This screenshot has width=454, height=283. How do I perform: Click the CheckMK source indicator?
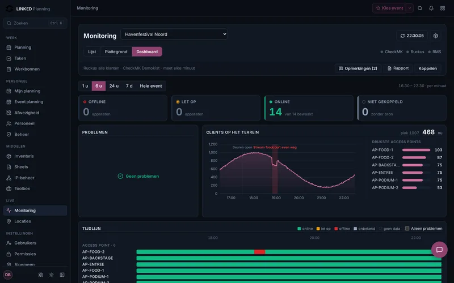tap(392, 52)
